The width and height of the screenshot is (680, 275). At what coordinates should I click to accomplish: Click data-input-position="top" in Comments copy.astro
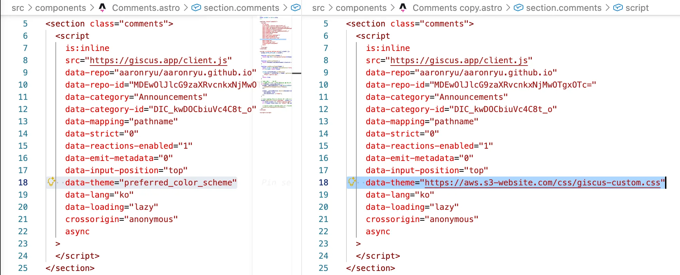tap(427, 170)
